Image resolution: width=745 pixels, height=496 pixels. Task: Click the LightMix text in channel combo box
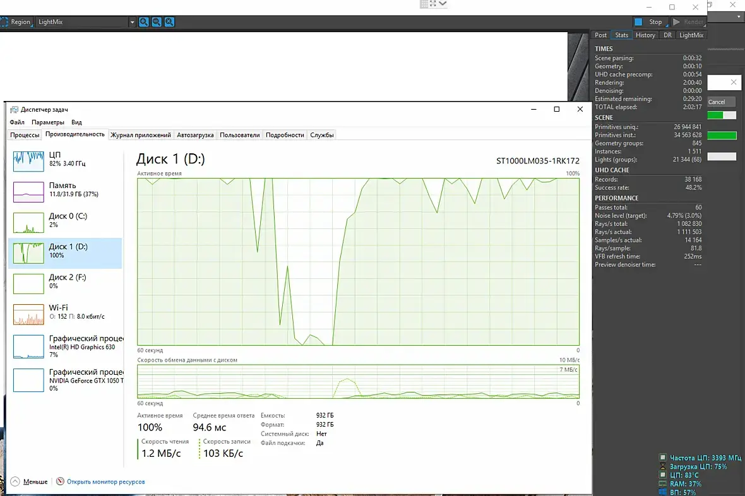[51, 22]
